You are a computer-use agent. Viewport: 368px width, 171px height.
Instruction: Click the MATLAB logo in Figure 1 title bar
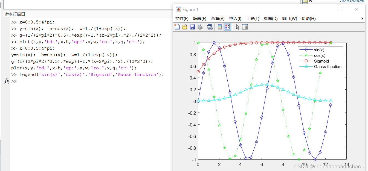click(178, 9)
